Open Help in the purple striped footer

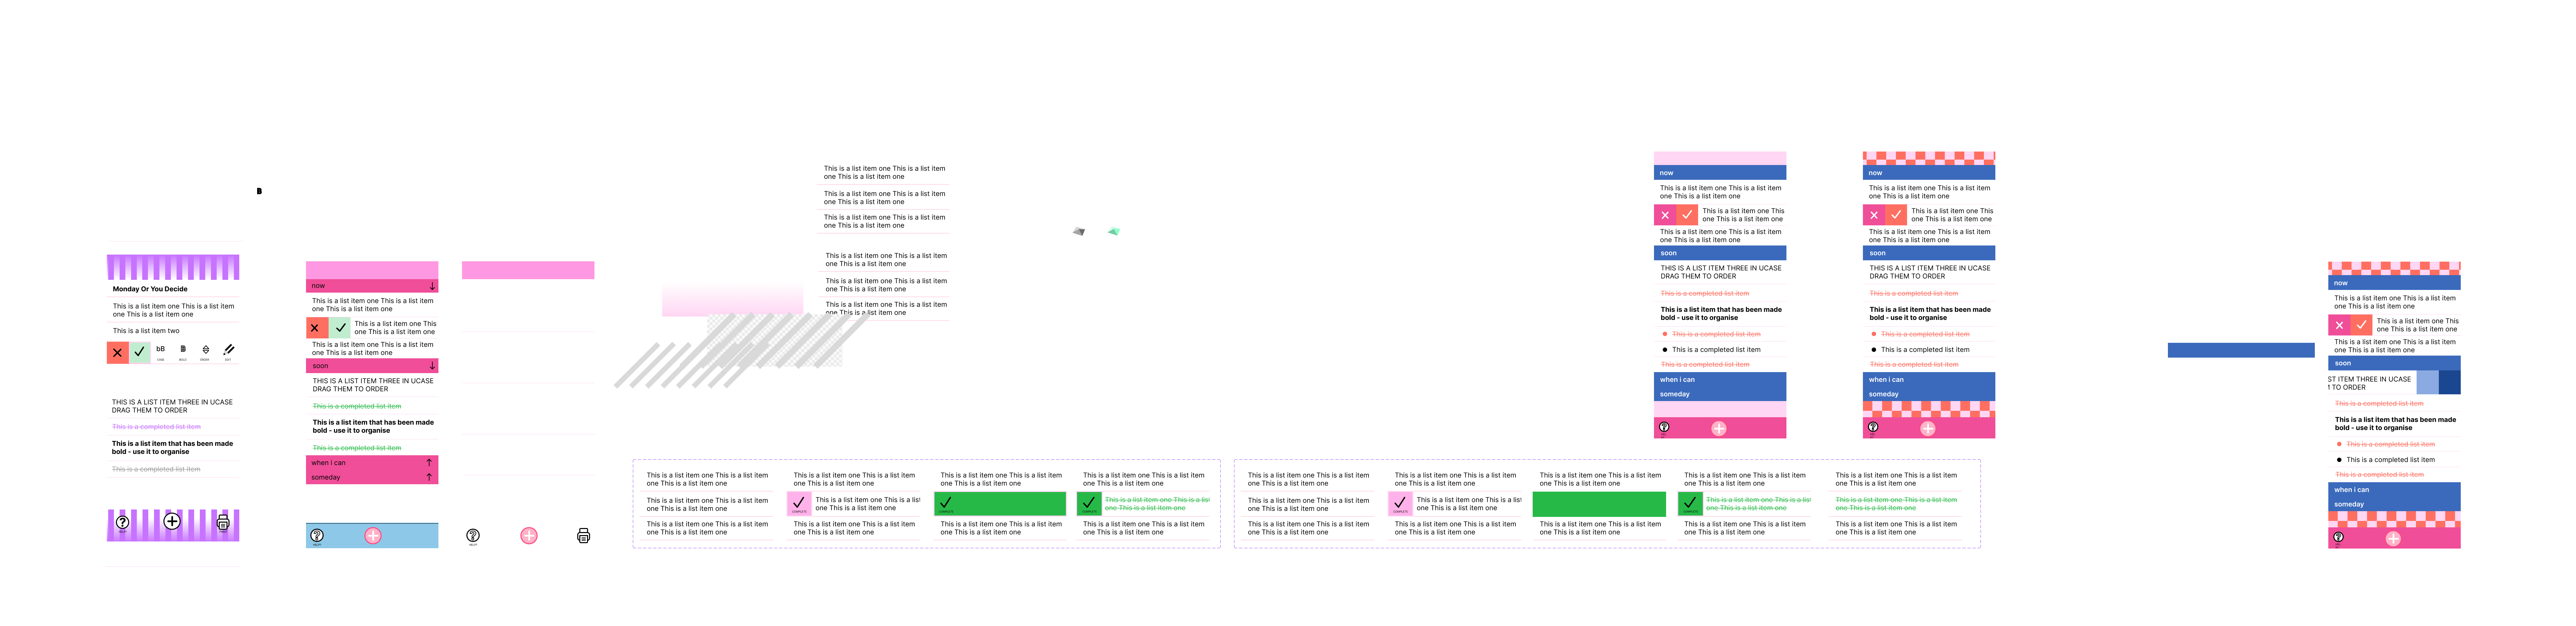pyautogui.click(x=122, y=522)
